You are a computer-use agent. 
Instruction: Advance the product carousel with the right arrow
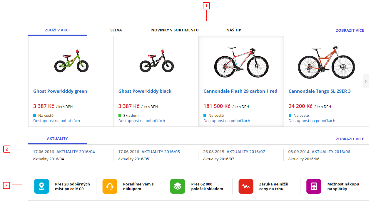366,81
